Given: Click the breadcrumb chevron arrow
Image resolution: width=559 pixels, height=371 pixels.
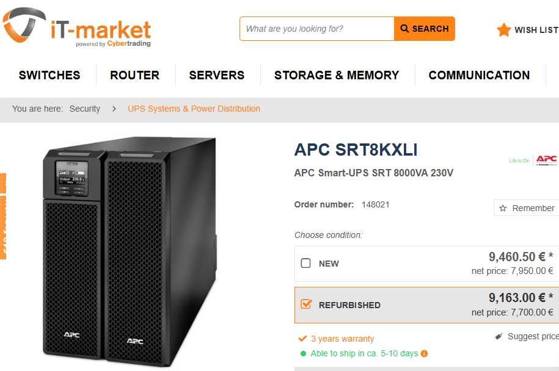Looking at the screenshot, I should tap(114, 109).
